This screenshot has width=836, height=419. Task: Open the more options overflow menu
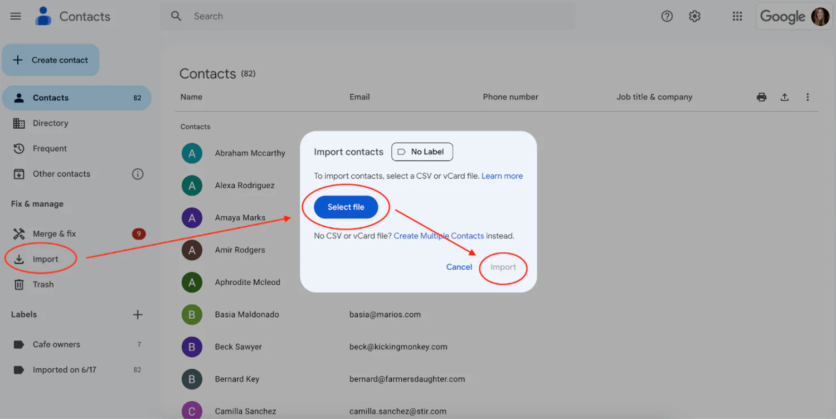[x=808, y=96]
